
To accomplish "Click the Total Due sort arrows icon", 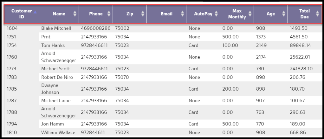I will [318, 14].
